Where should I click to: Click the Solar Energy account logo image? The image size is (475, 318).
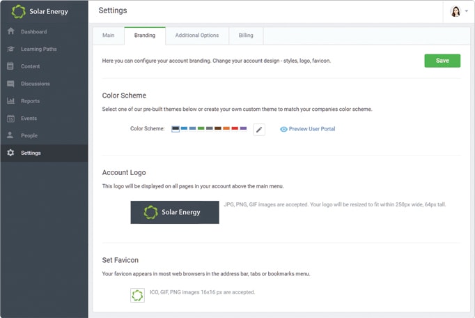[175, 212]
